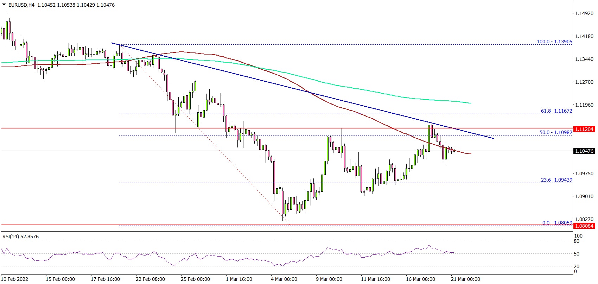Select the Fibonacci 50.0 - 1.10982 label

pyautogui.click(x=555, y=133)
